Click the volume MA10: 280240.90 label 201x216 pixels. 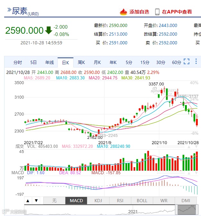coord(113,146)
